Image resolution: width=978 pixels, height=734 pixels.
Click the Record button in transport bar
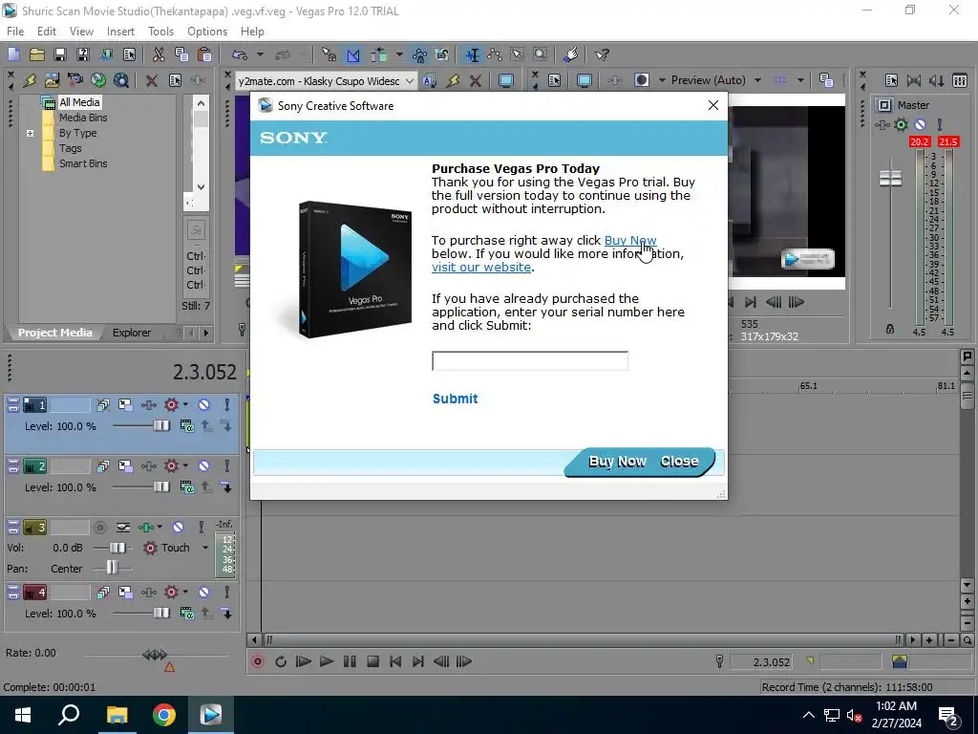tap(258, 661)
